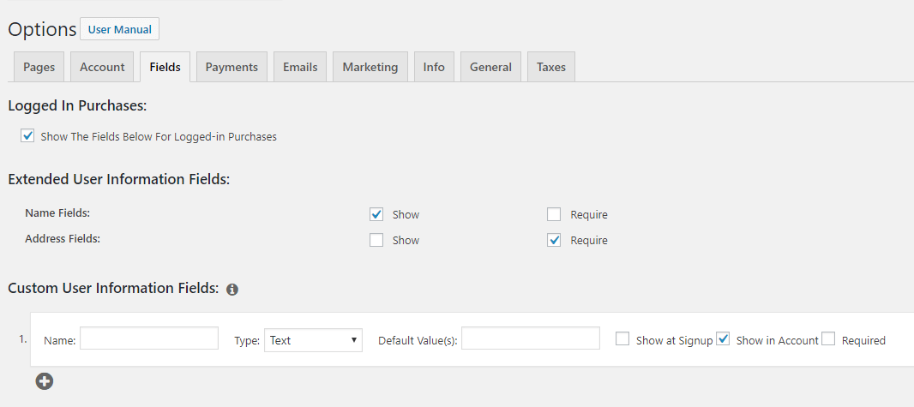The width and height of the screenshot is (914, 407).
Task: Enable Show for Address Fields
Action: 376,240
